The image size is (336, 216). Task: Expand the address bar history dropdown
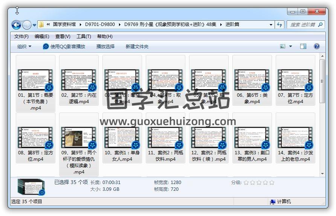click(x=271, y=25)
